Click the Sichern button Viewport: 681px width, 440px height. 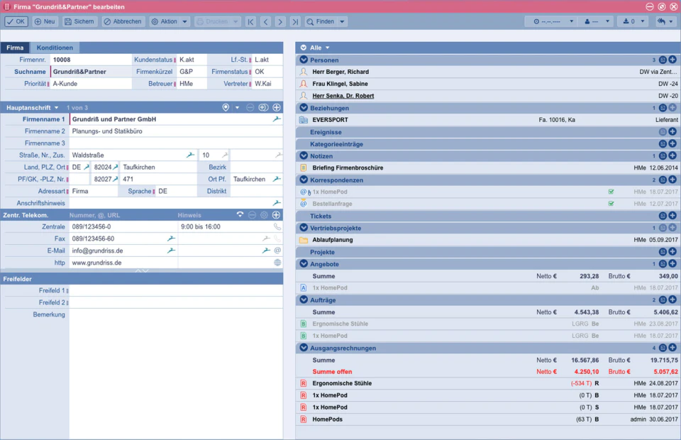click(79, 22)
